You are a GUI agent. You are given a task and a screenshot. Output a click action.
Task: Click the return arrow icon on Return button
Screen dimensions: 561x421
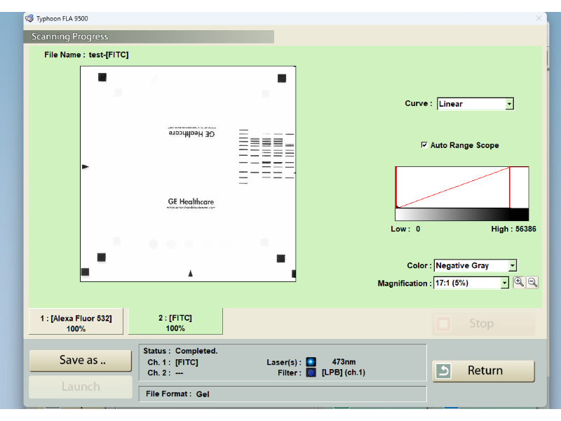pos(443,371)
